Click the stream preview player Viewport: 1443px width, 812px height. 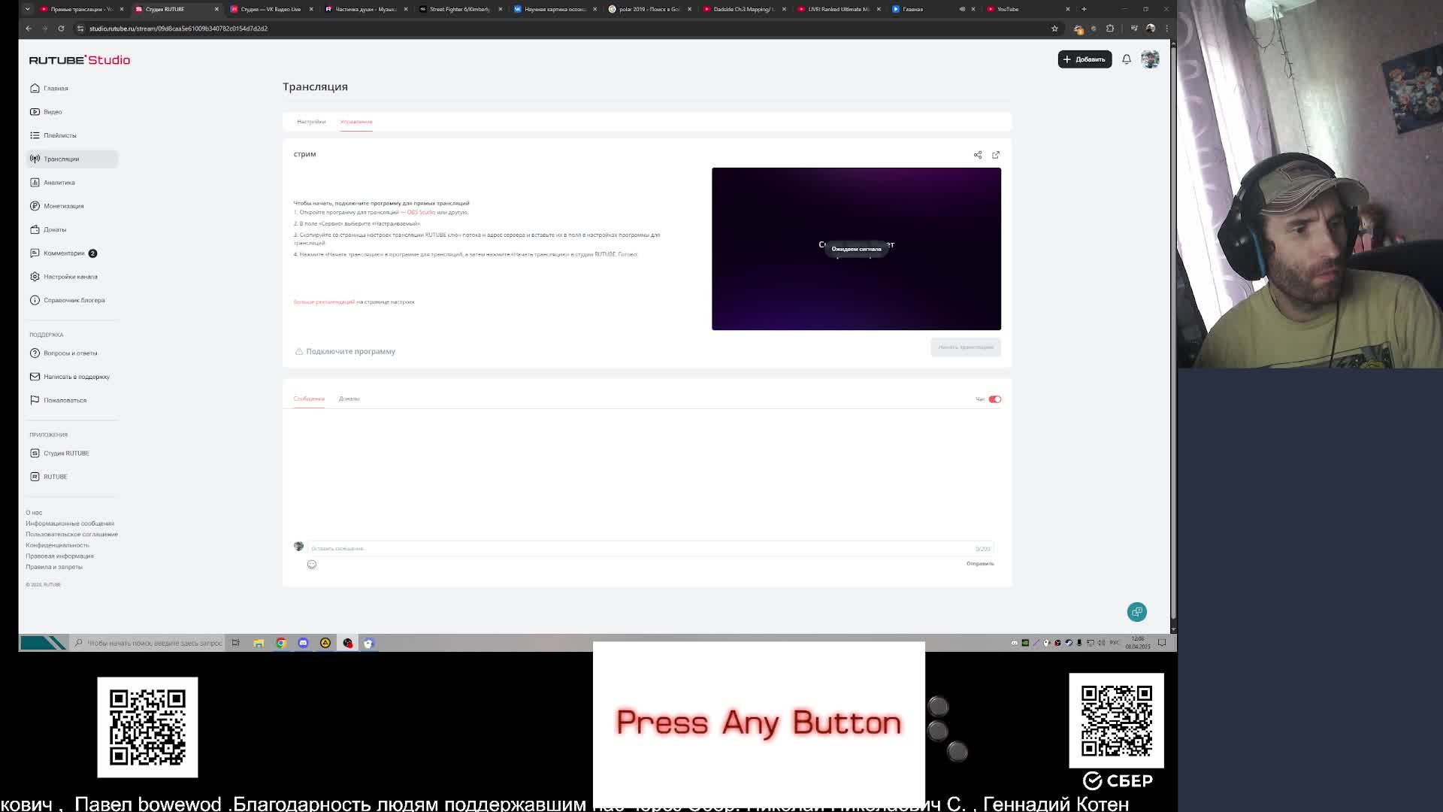[x=856, y=249]
